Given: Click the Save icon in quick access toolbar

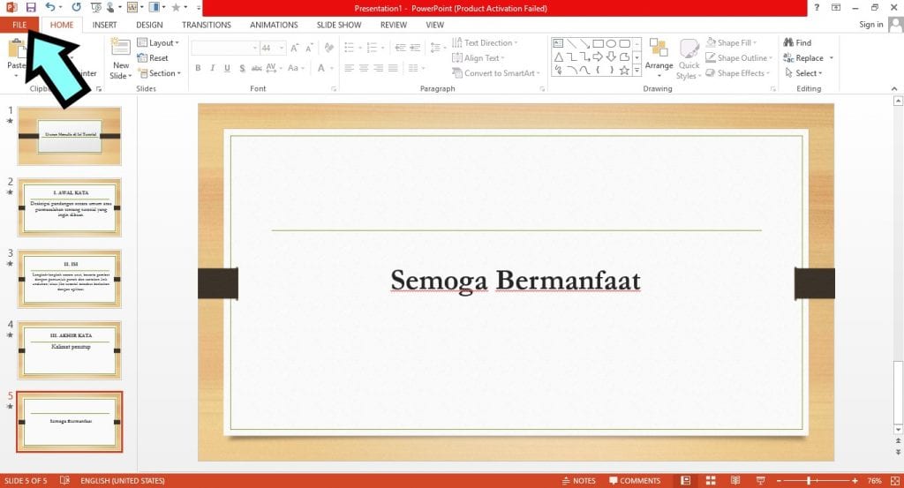Looking at the screenshot, I should (x=31, y=7).
